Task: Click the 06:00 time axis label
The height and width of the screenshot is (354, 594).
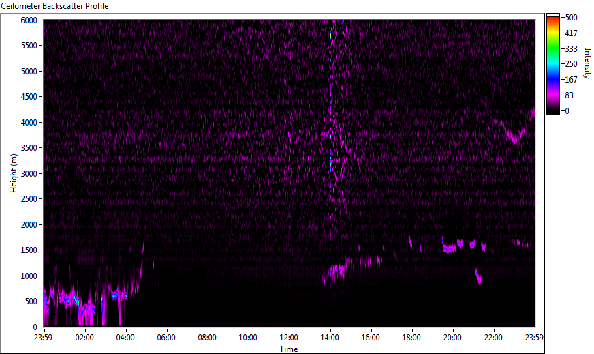Action: pyautogui.click(x=166, y=338)
